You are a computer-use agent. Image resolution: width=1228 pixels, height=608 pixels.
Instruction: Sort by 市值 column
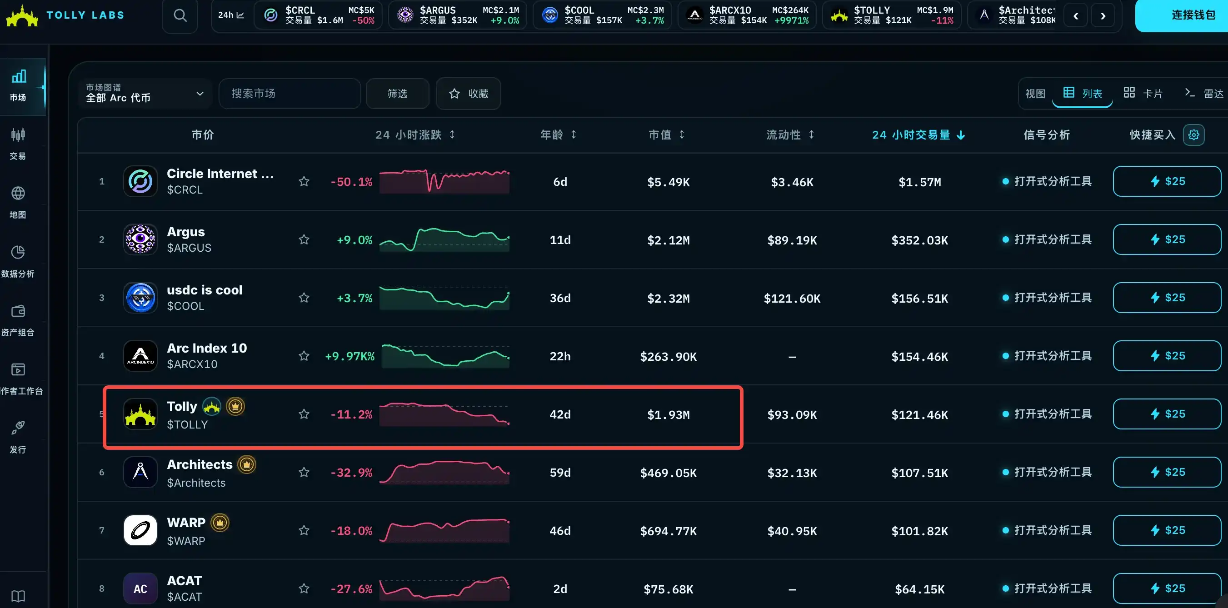point(666,135)
